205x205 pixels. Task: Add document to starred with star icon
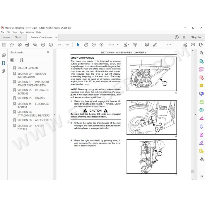click(x=12, y=45)
